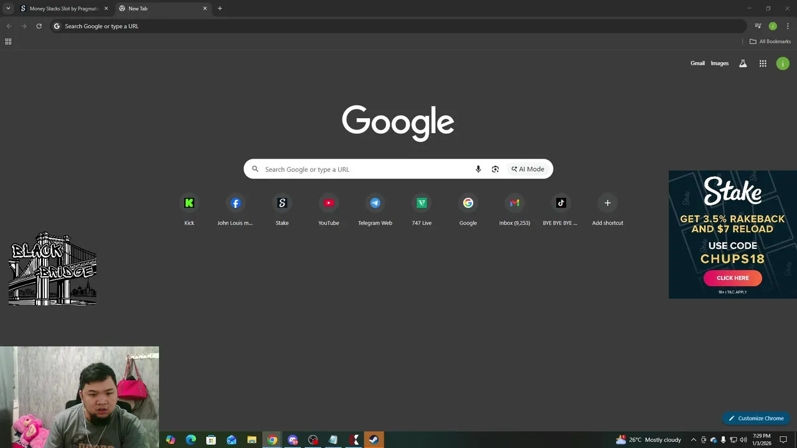The width and height of the screenshot is (797, 448).
Task: Switch on AI Mode in the search box
Action: pos(528,169)
